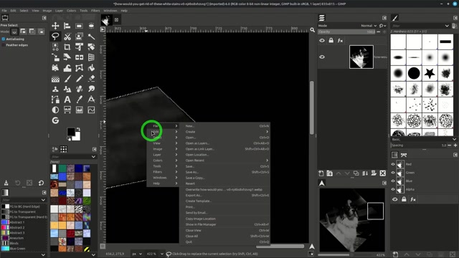
Task: Select the GEGL Operation tool
Action: click(x=55, y=120)
